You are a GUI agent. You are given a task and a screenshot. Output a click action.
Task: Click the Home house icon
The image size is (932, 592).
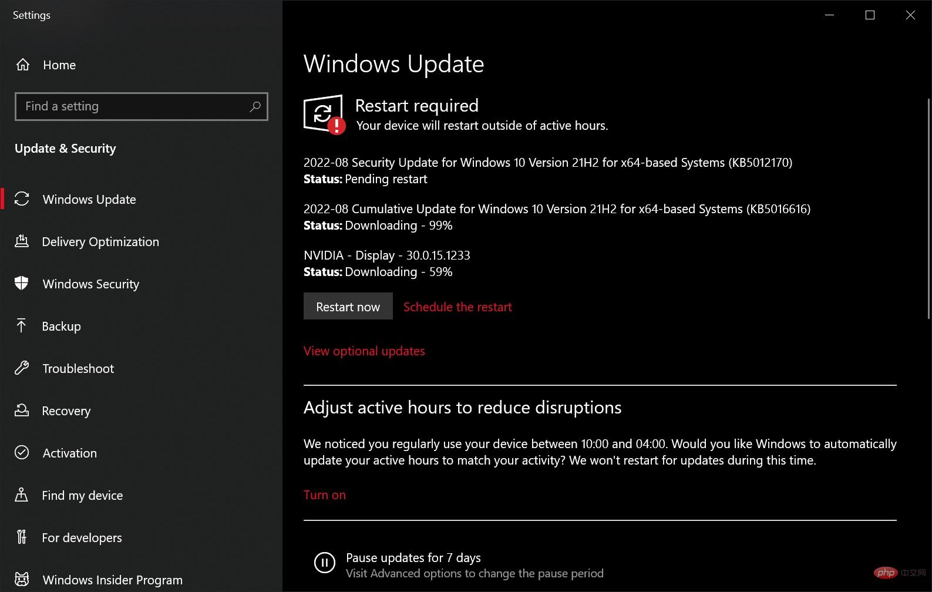pyautogui.click(x=22, y=65)
